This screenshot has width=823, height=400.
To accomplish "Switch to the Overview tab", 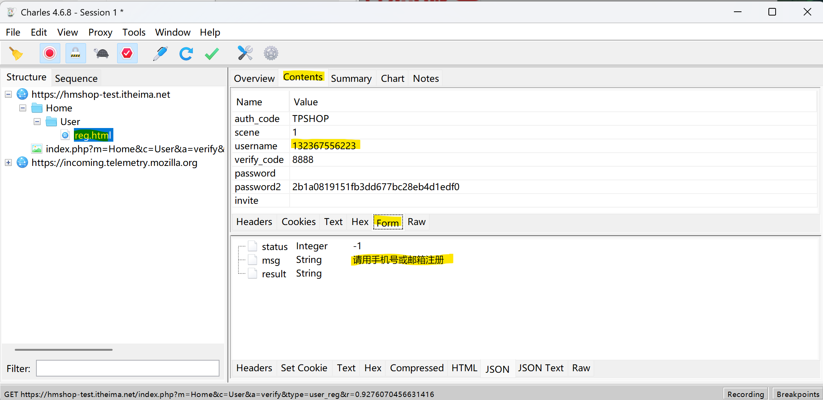I will (x=254, y=78).
